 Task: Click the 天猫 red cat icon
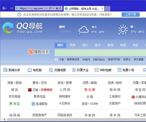pyautogui.click(x=30, y=90)
